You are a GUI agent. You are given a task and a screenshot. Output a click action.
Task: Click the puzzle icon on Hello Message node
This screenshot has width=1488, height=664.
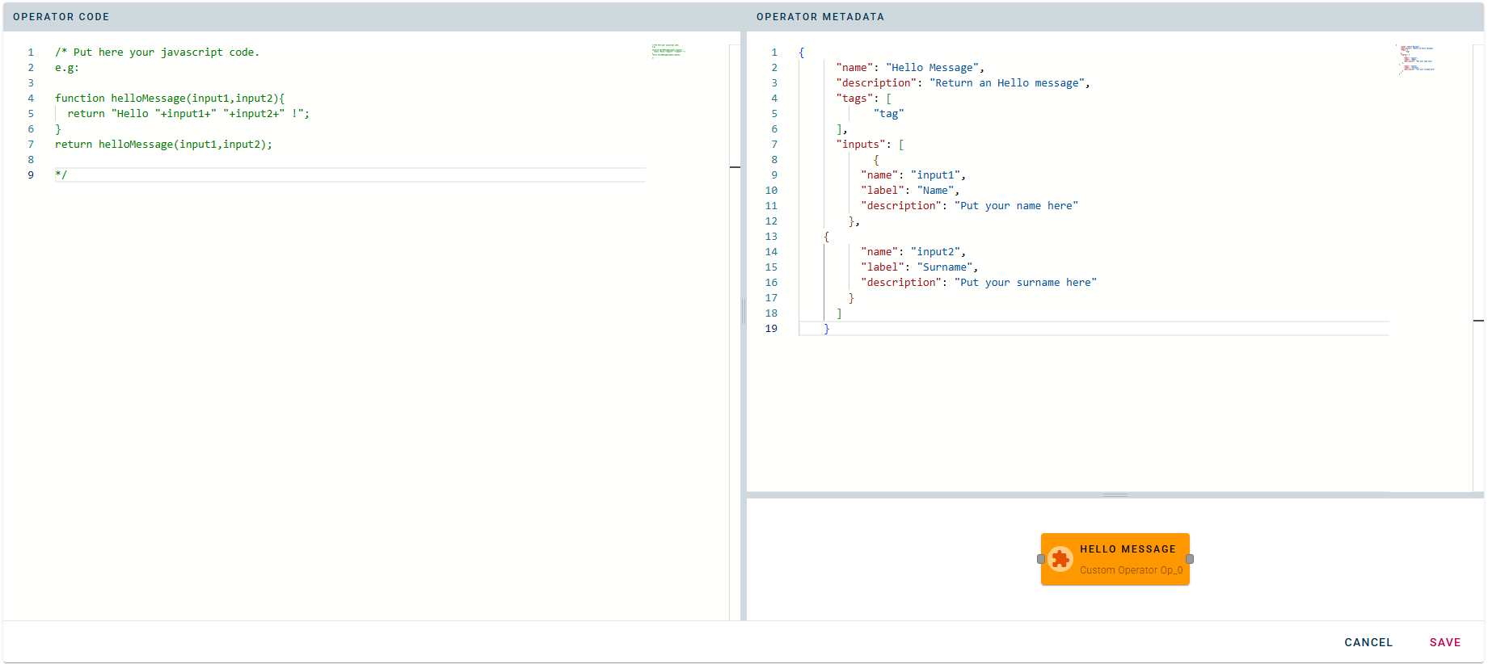point(1060,559)
